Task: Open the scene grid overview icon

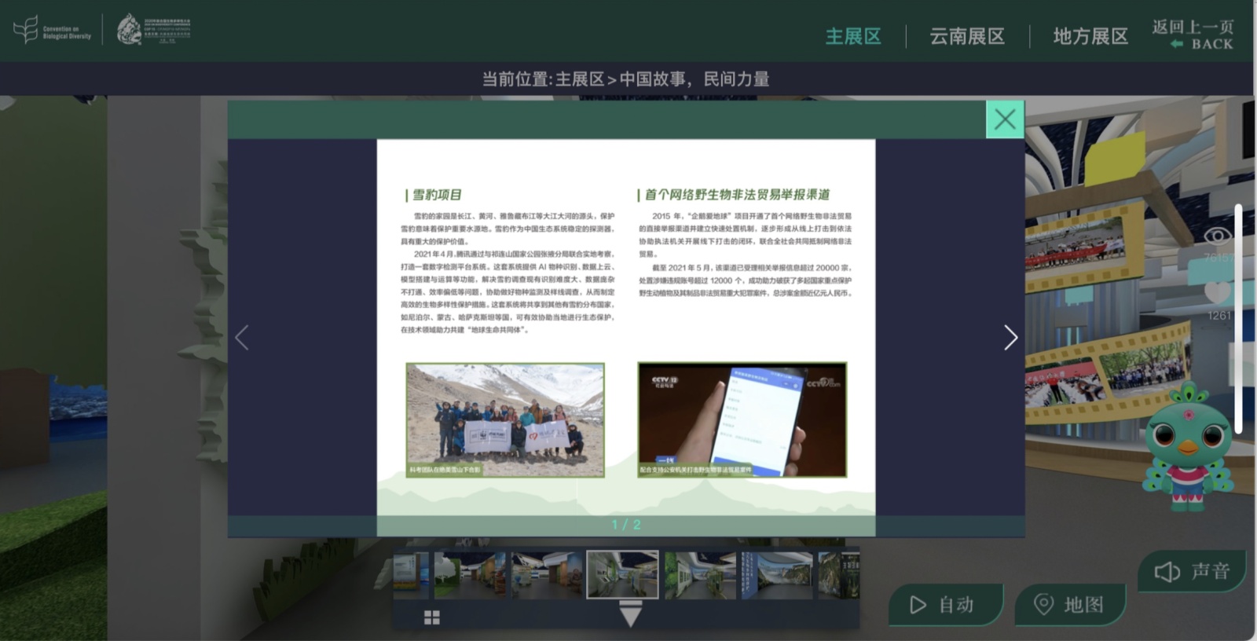Action: (432, 617)
